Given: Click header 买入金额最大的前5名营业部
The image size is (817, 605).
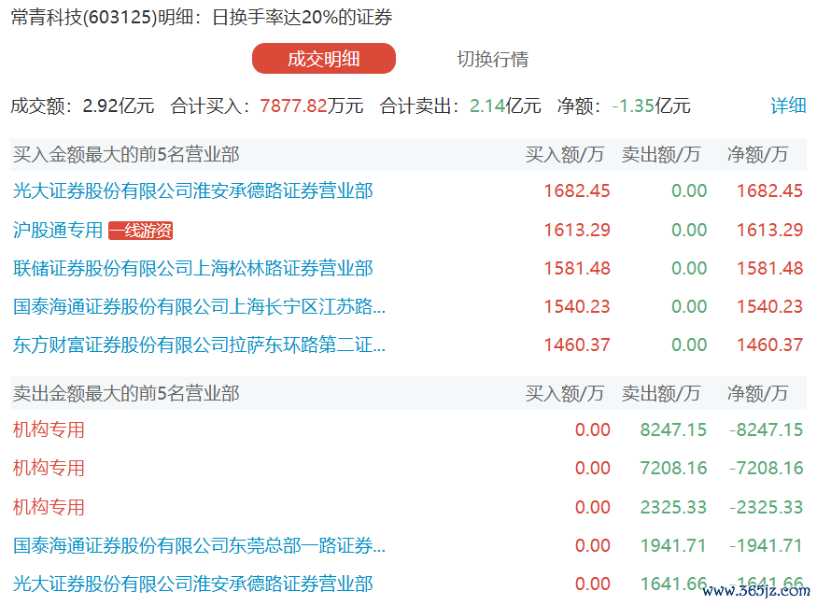Looking at the screenshot, I should [126, 155].
